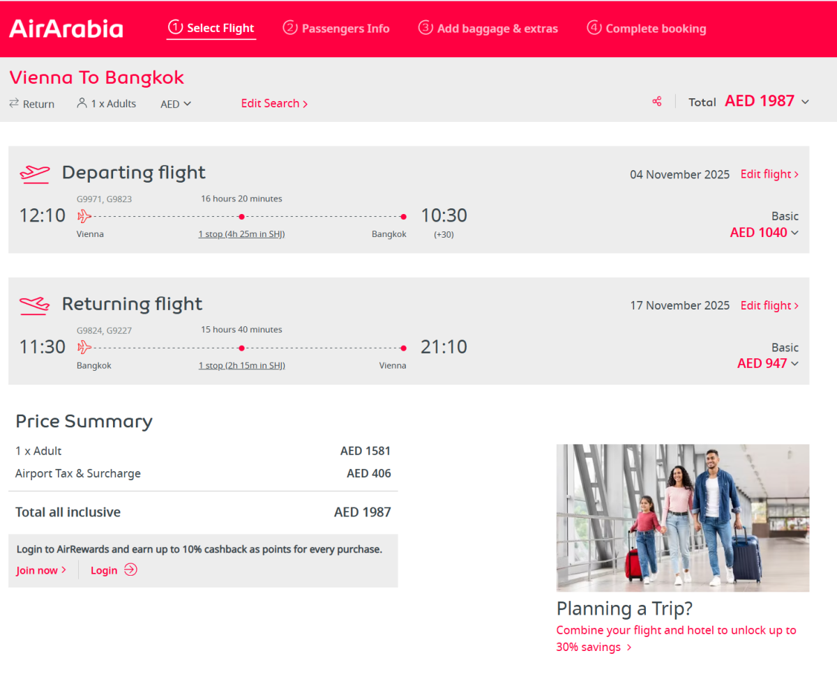Click the share icon beside Total
Screen dimensions: 837x674
tap(656, 102)
